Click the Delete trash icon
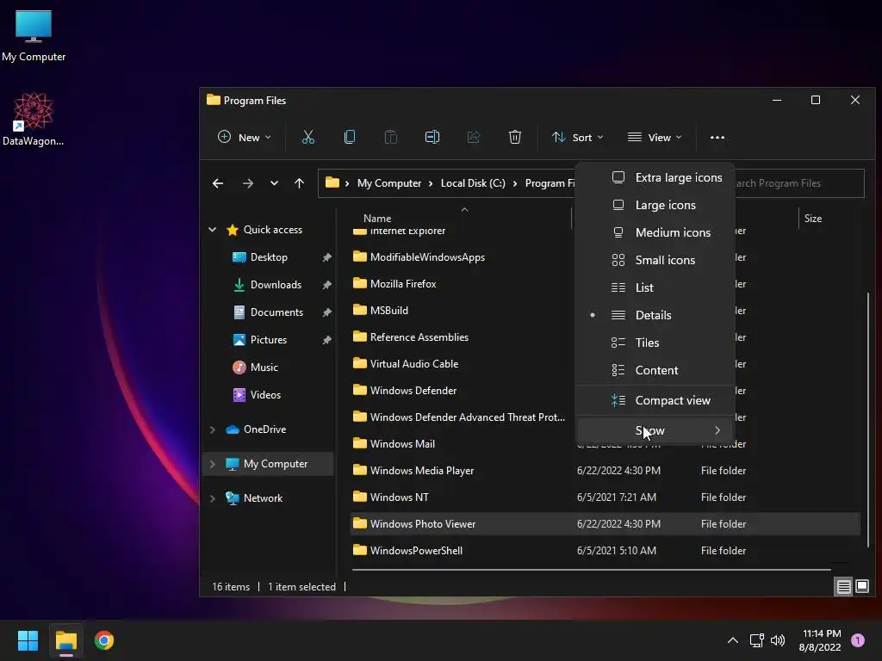Viewport: 882px width, 661px height. tap(515, 137)
